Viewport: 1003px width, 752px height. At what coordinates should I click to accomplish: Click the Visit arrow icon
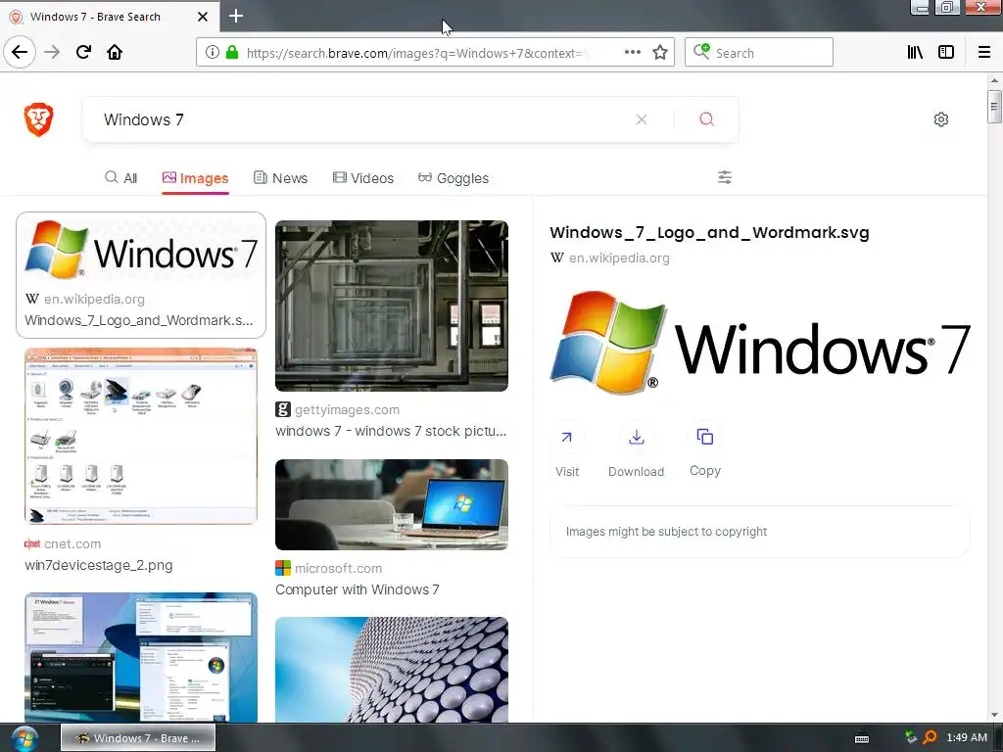click(567, 438)
